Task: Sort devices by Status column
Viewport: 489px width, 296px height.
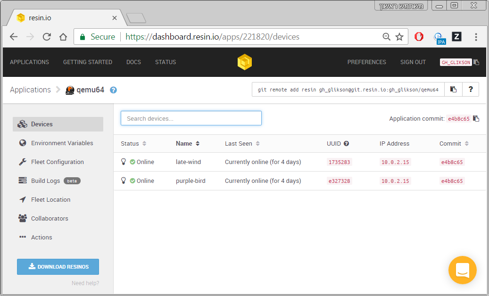Action: (x=133, y=144)
